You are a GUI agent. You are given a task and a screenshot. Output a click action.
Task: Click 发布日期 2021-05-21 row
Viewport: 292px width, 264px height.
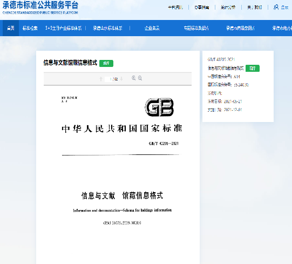tap(225, 101)
